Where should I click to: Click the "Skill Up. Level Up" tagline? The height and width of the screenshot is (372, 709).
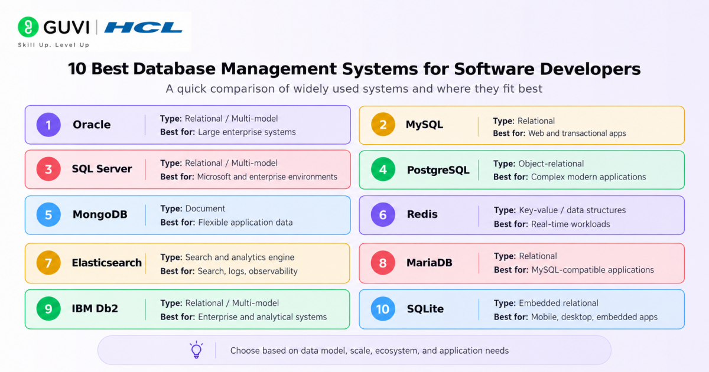click(54, 45)
